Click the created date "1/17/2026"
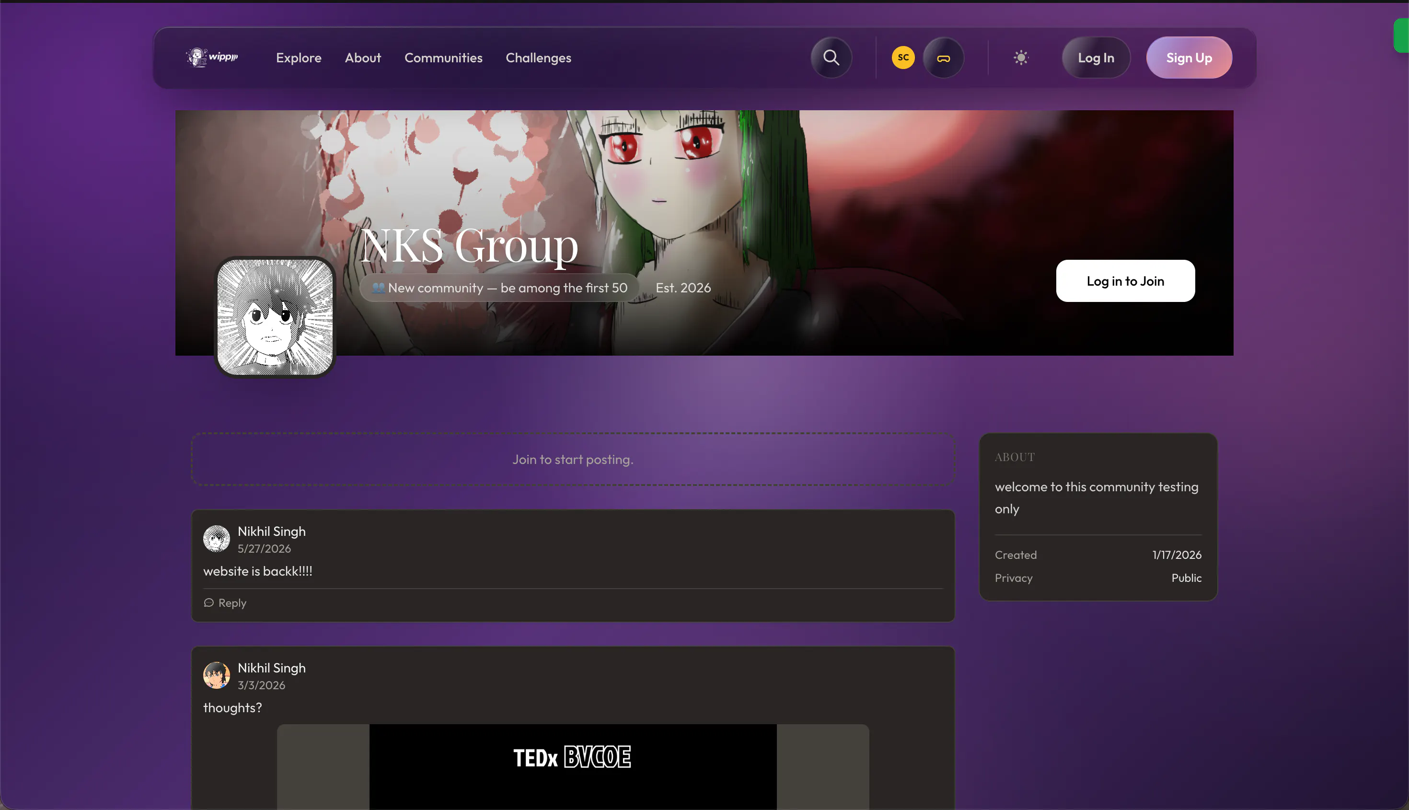1409x810 pixels. click(1177, 555)
